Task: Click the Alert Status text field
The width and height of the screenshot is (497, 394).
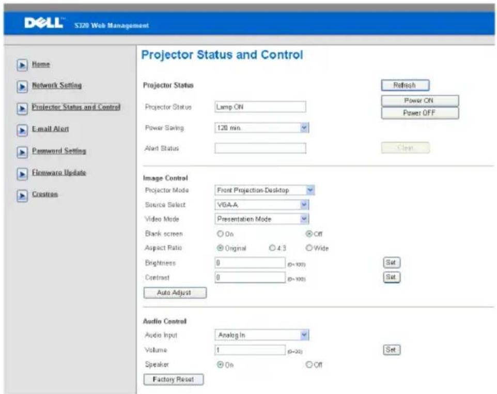Action: [x=260, y=148]
